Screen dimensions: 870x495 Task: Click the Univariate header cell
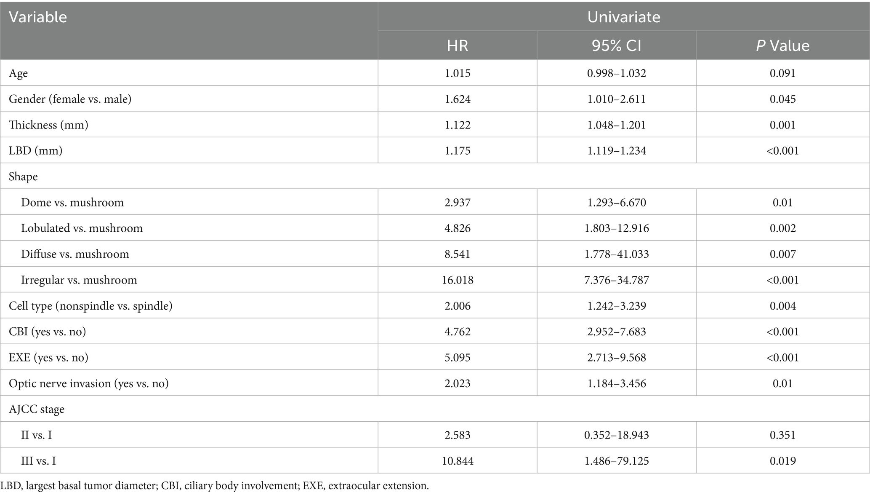[623, 17]
